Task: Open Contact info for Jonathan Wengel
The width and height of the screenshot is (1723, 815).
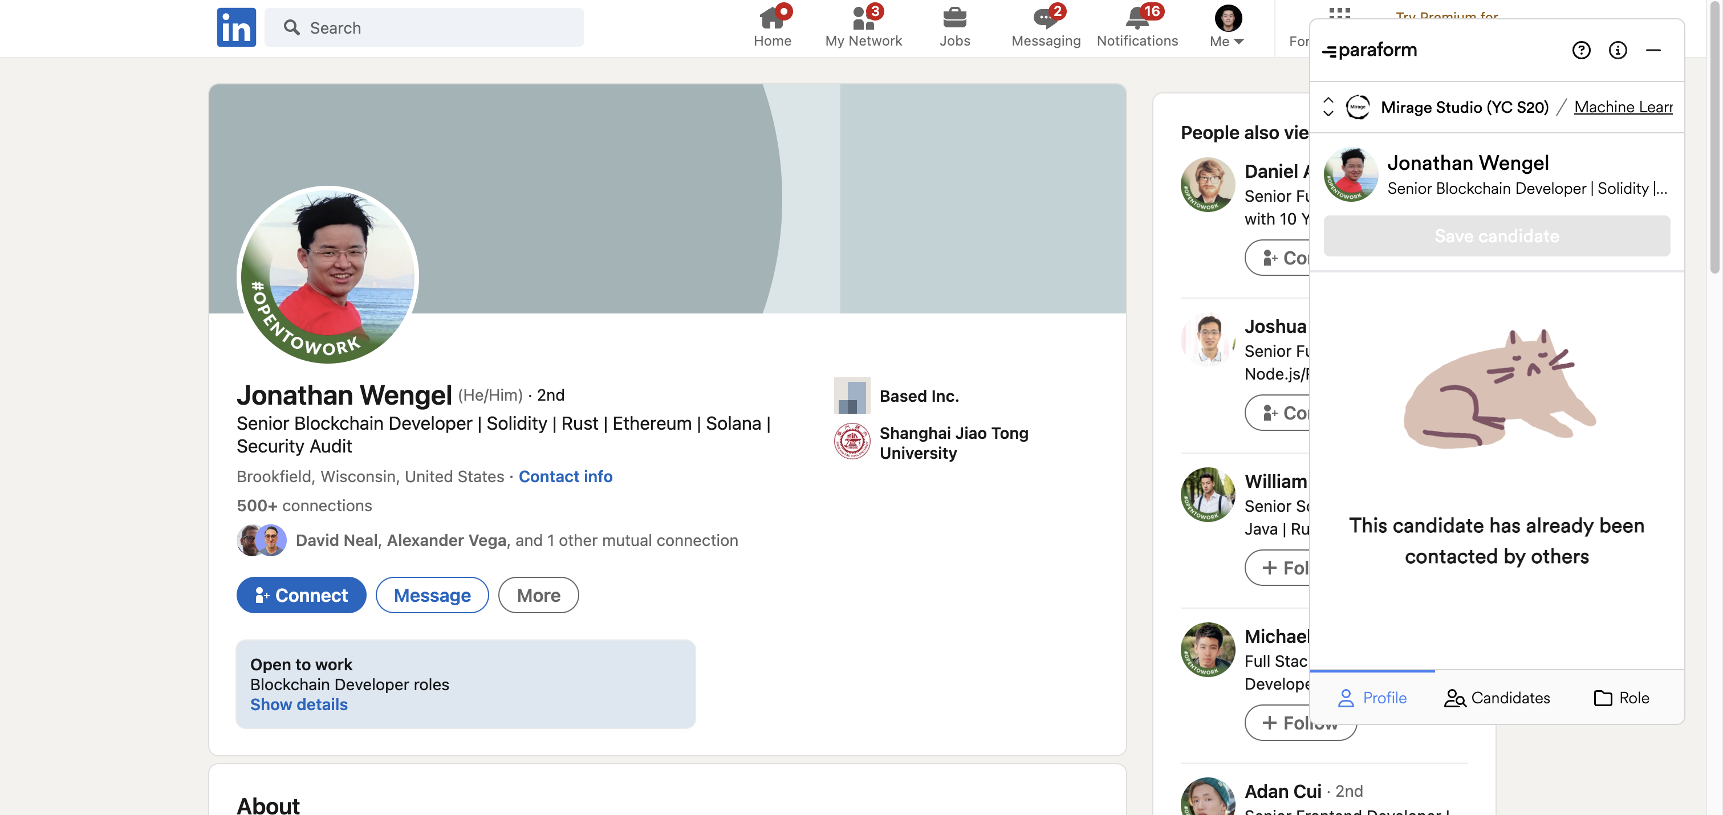Action: [565, 476]
